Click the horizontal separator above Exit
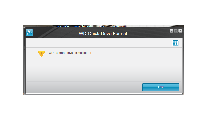221x138 pixels. coord(104,81)
